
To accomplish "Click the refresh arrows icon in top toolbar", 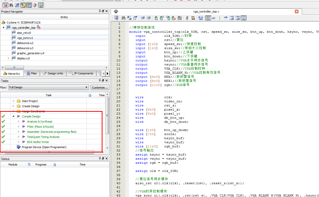I will coord(35,5).
